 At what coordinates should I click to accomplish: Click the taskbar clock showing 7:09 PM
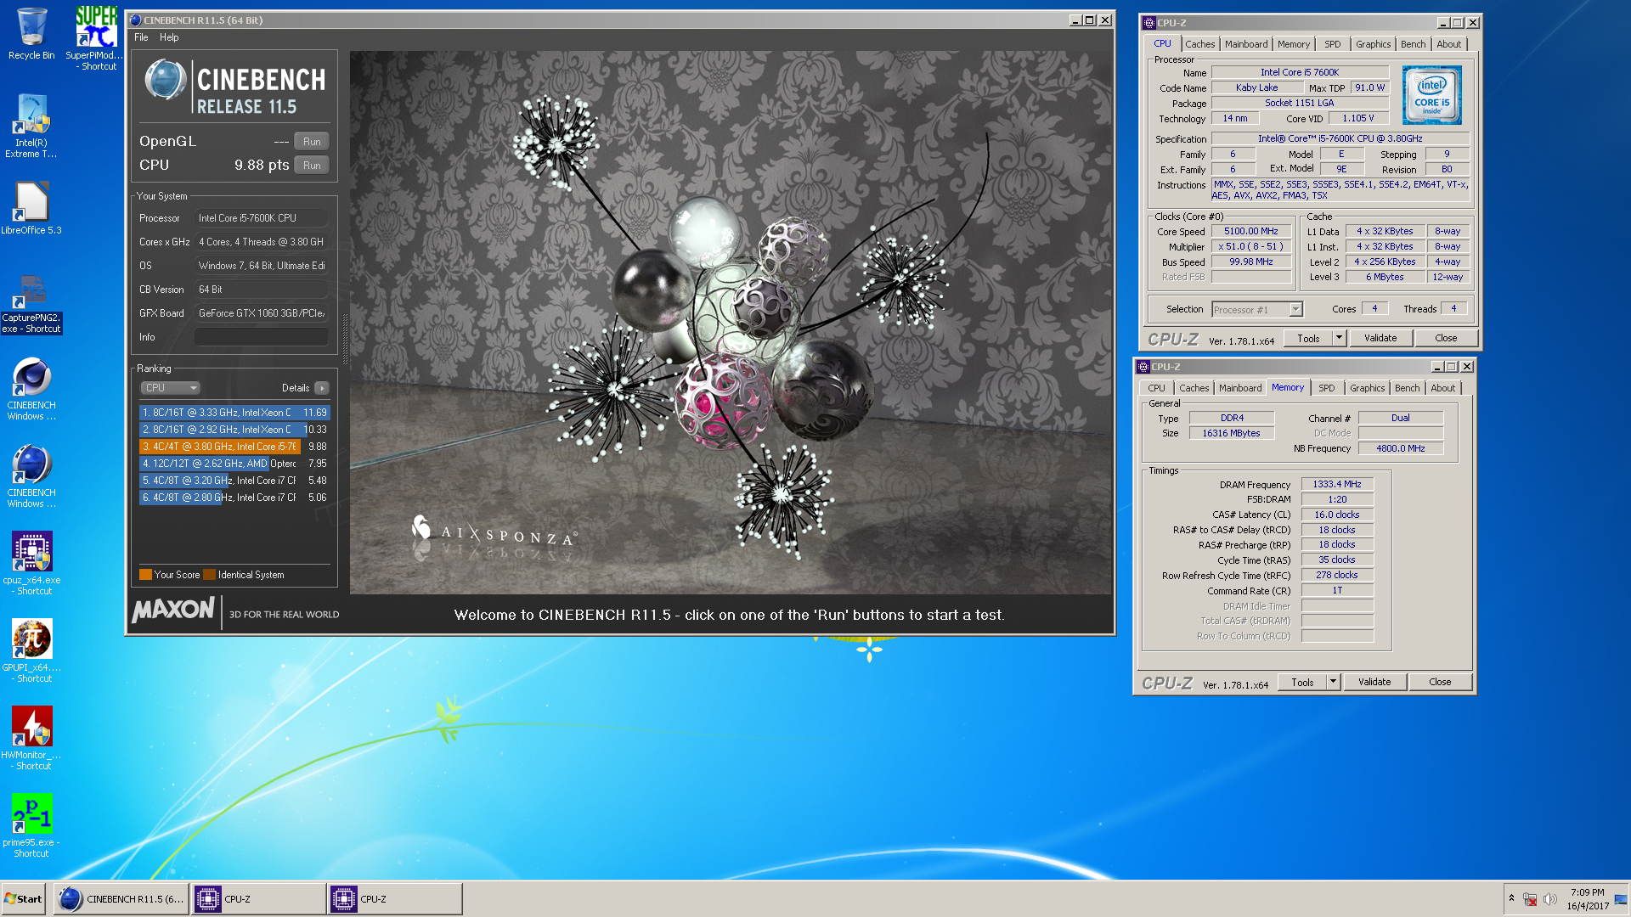point(1587,899)
